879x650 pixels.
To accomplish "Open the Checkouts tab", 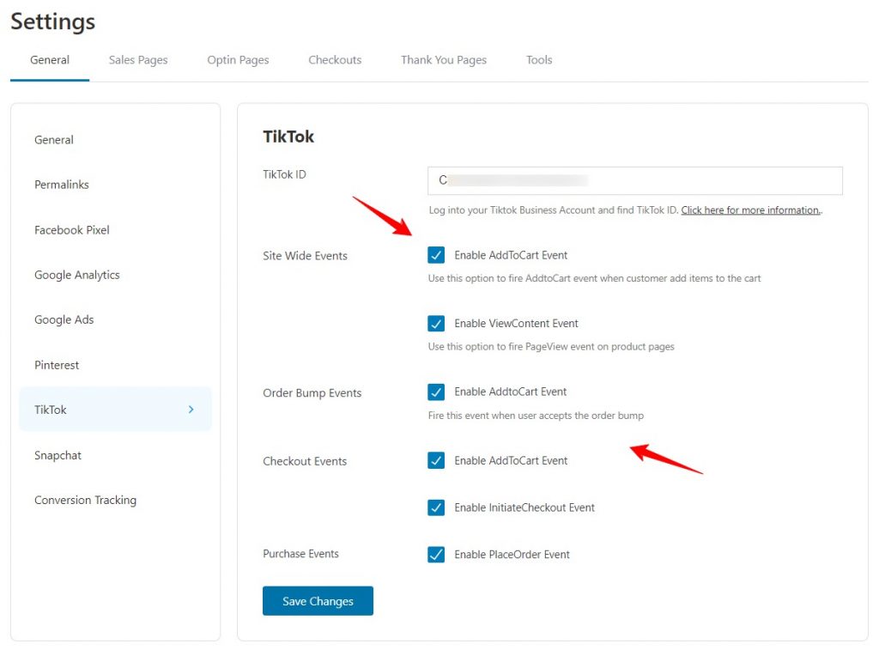I will 336,60.
